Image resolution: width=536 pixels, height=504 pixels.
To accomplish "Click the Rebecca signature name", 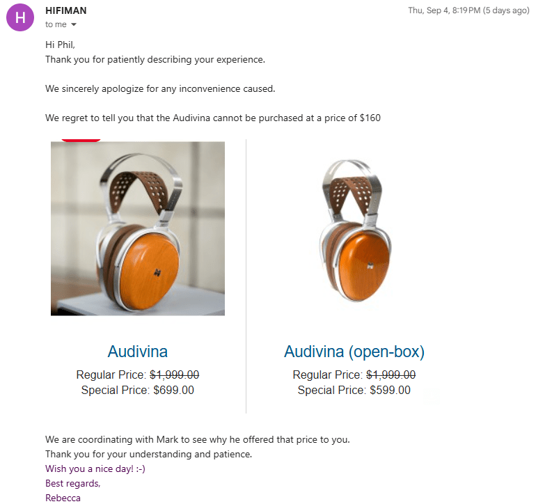I will click(63, 498).
